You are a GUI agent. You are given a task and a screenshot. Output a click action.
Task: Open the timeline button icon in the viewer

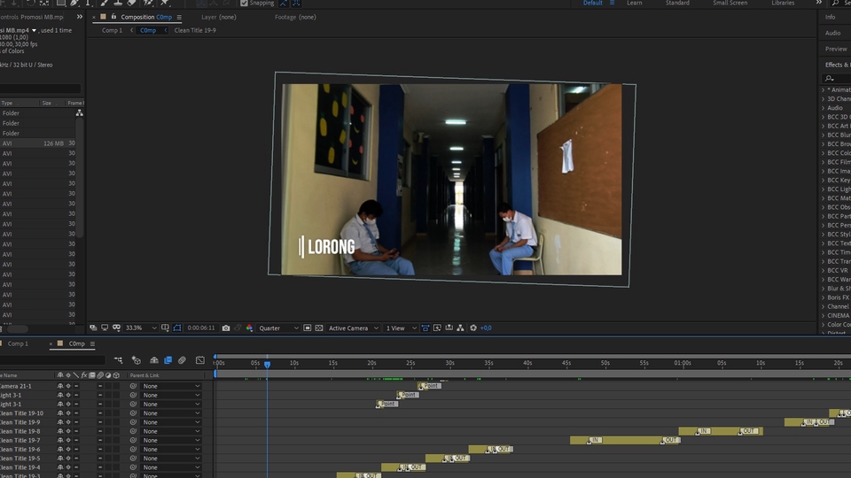pos(449,328)
